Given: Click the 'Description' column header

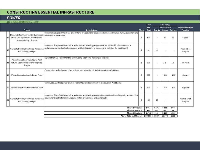Looking at the screenshot, I should point(91,30).
